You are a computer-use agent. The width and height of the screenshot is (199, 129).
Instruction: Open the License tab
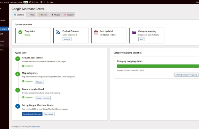[43, 15]
